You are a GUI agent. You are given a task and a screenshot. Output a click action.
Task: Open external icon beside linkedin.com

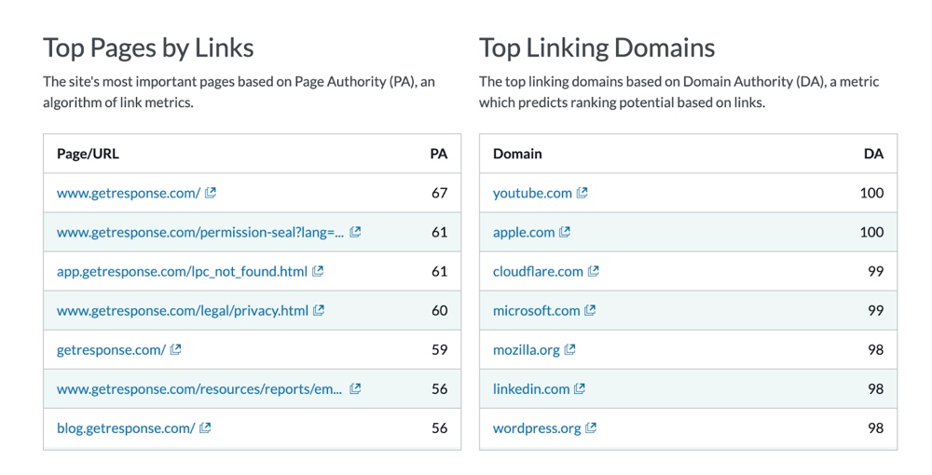click(580, 388)
